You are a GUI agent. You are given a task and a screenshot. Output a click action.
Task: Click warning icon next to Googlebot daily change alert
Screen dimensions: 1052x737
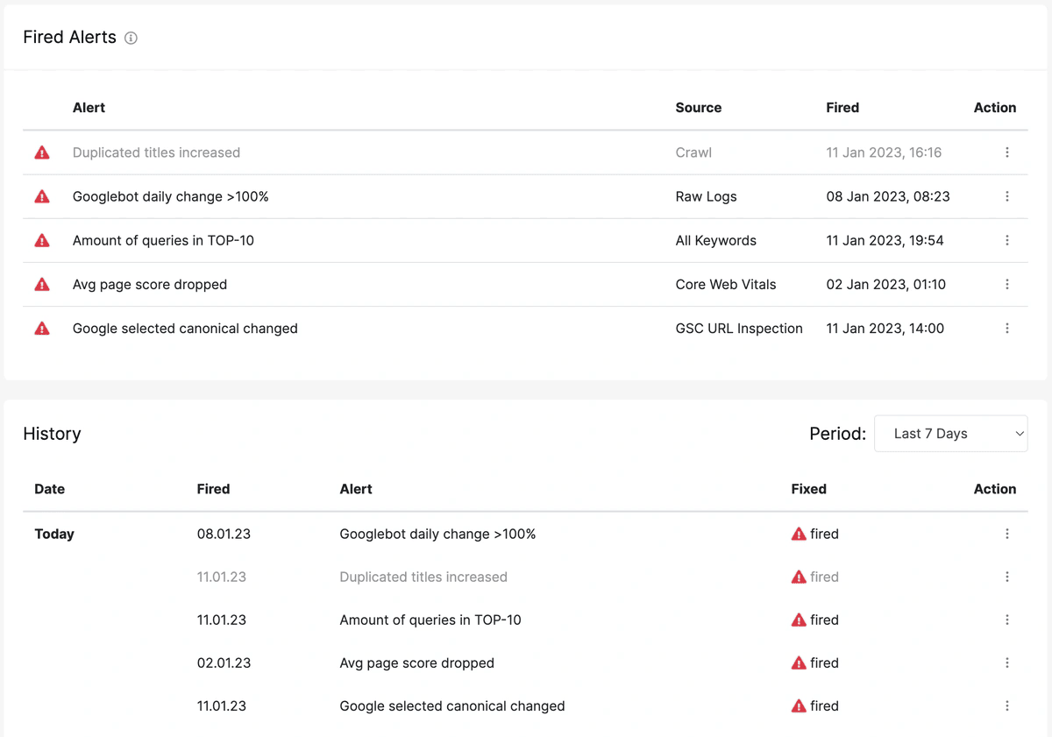tap(42, 196)
